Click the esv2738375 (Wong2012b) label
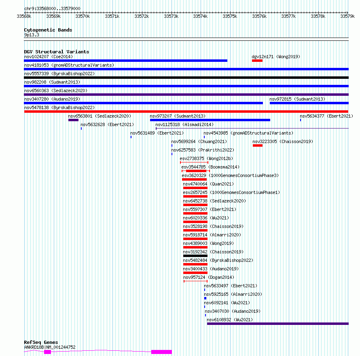The height and width of the screenshot is (356, 360). 206,158
